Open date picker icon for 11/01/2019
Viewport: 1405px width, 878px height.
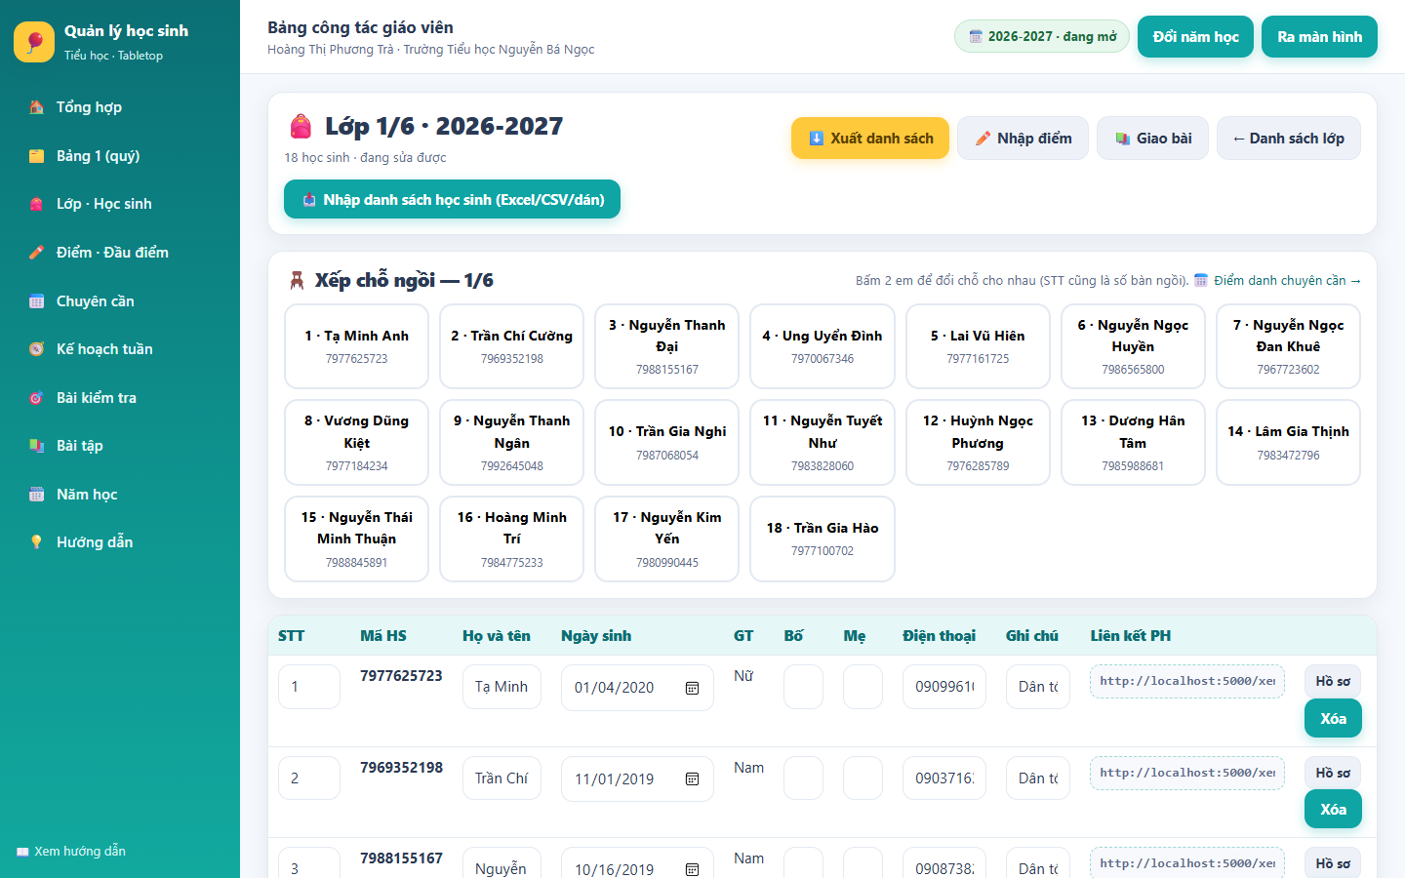pos(692,778)
